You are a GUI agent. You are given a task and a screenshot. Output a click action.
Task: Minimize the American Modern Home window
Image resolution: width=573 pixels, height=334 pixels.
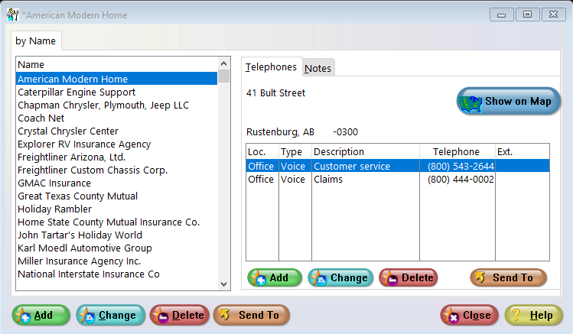[501, 15]
